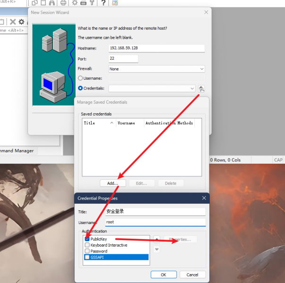Close the New Session Wizard window
The width and height of the screenshot is (285, 283).
[x=206, y=12]
